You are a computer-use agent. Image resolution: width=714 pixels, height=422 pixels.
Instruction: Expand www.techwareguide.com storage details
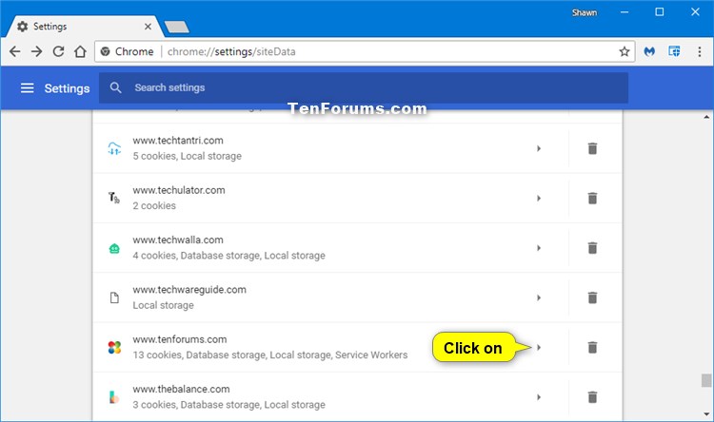tap(538, 297)
